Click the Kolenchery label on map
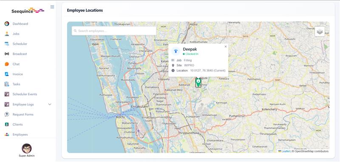This screenshot has height=162, width=340. click(x=269, y=110)
